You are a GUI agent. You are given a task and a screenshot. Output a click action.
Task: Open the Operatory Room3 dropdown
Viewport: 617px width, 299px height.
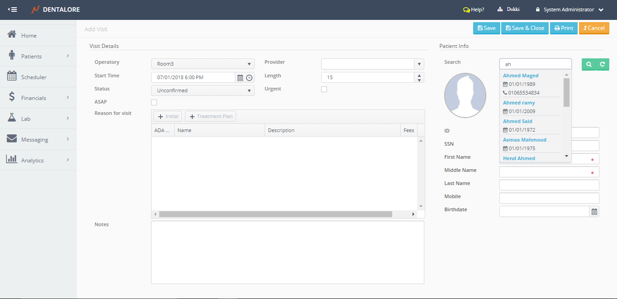[203, 64]
